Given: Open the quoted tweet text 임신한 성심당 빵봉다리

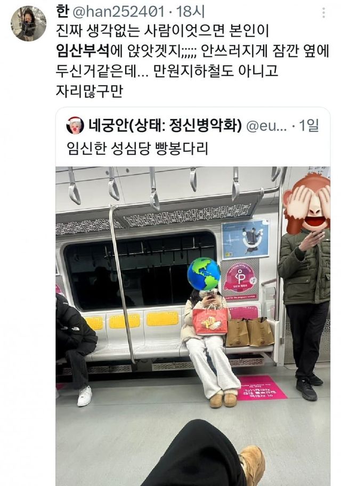Looking at the screenshot, I should (x=137, y=148).
